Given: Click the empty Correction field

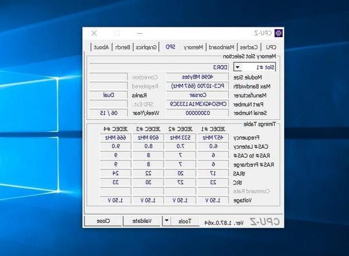Looking at the screenshot, I should 109,77.
